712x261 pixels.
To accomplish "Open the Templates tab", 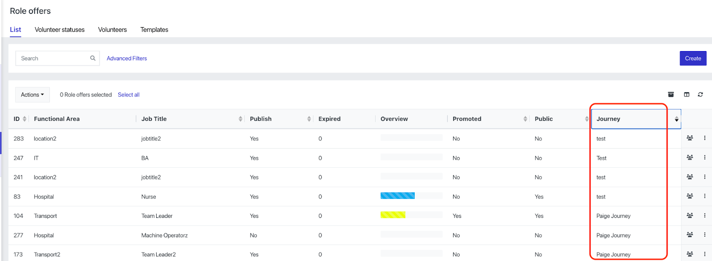I will click(x=154, y=30).
